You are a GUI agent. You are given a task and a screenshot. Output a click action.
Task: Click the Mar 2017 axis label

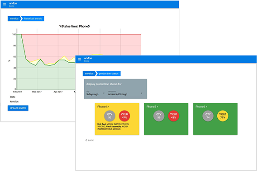pyautogui.click(x=37, y=92)
